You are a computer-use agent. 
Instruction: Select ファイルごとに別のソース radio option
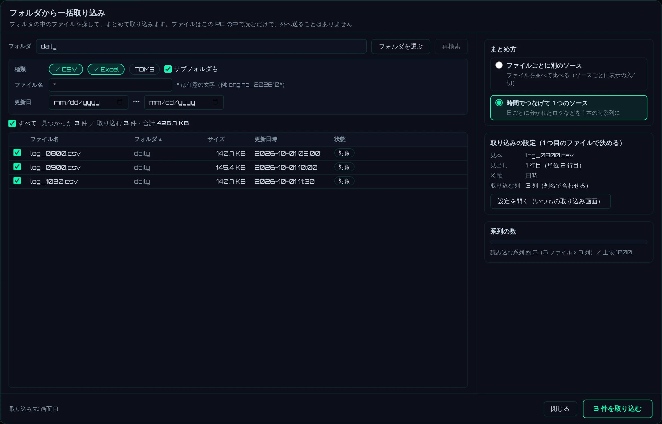pos(499,65)
